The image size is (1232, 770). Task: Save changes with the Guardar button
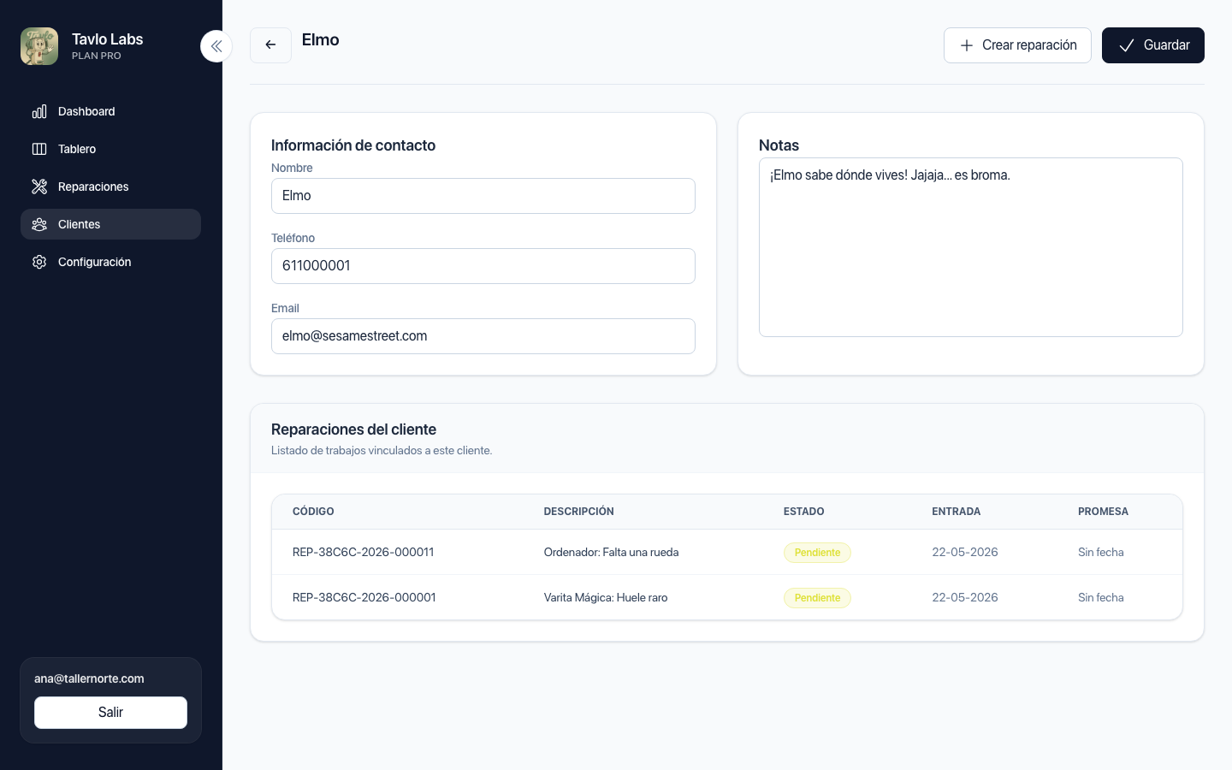(1153, 45)
